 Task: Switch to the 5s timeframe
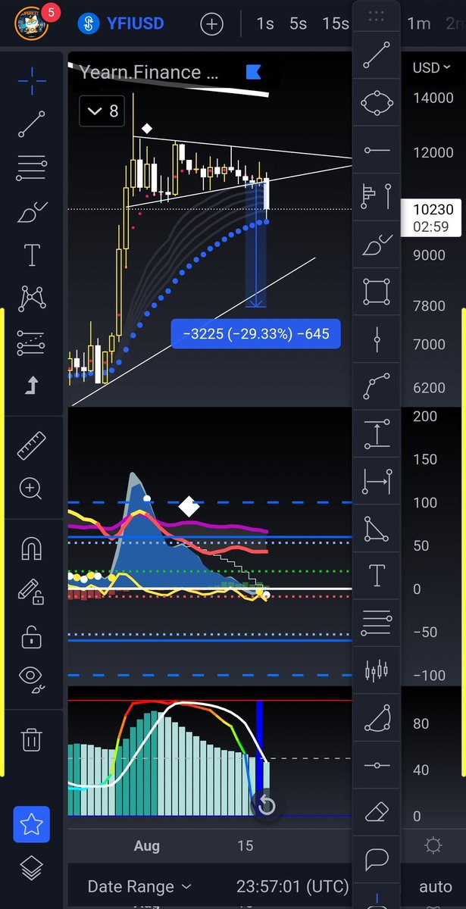(x=298, y=24)
